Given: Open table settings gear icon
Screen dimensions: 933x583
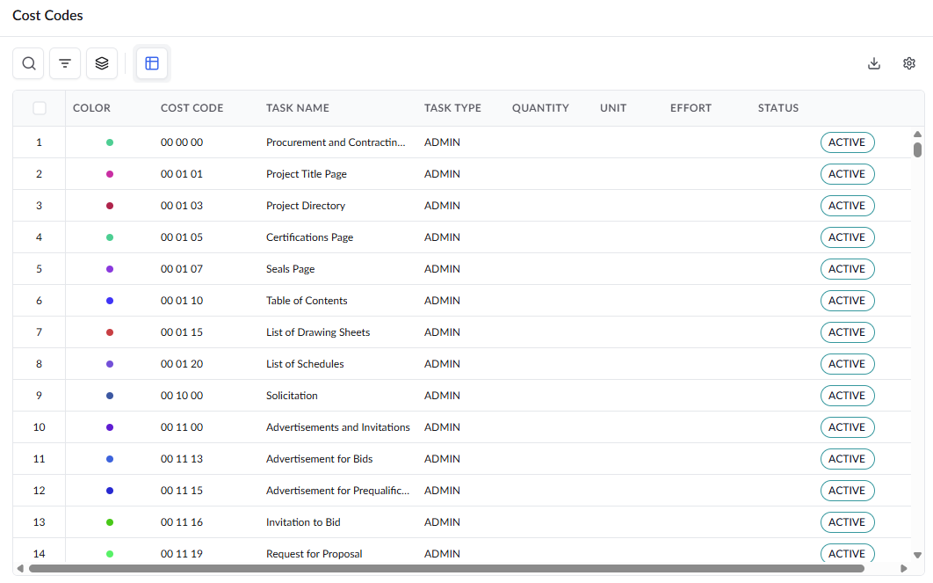Looking at the screenshot, I should pyautogui.click(x=908, y=63).
